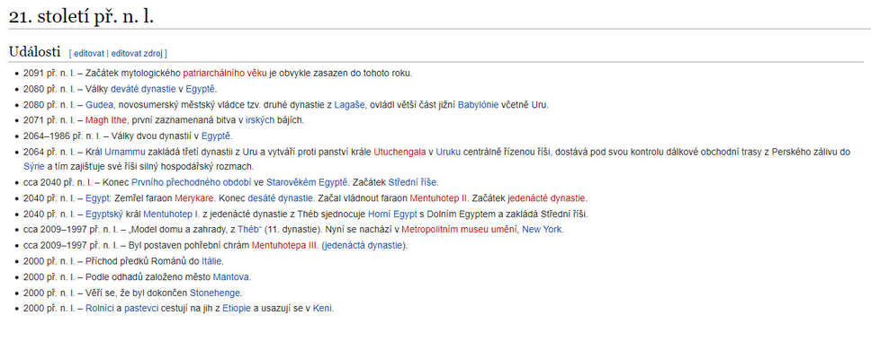Open the red 'Mentuhotepa III.' link
The image size is (871, 359).
285,245
